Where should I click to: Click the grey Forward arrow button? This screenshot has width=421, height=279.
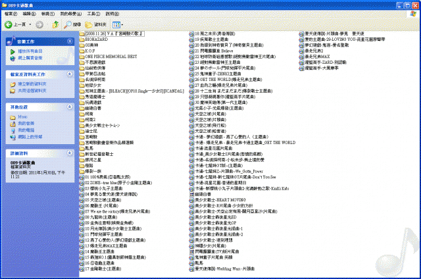click(x=39, y=25)
